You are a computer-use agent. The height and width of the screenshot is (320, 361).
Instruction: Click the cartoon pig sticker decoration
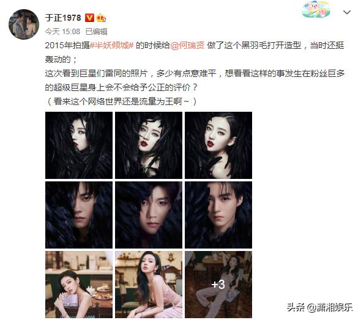(x=316, y=9)
